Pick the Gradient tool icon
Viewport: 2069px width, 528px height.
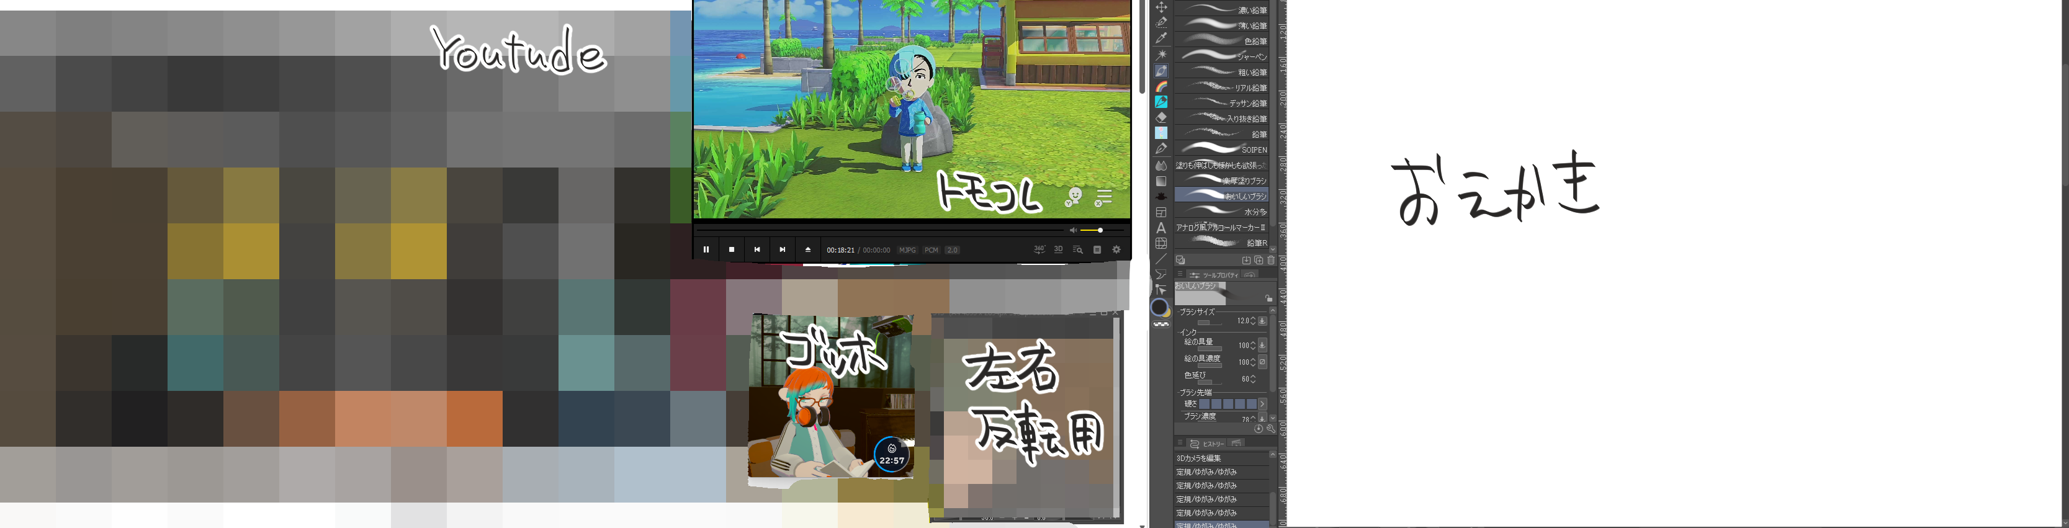pos(1160,181)
